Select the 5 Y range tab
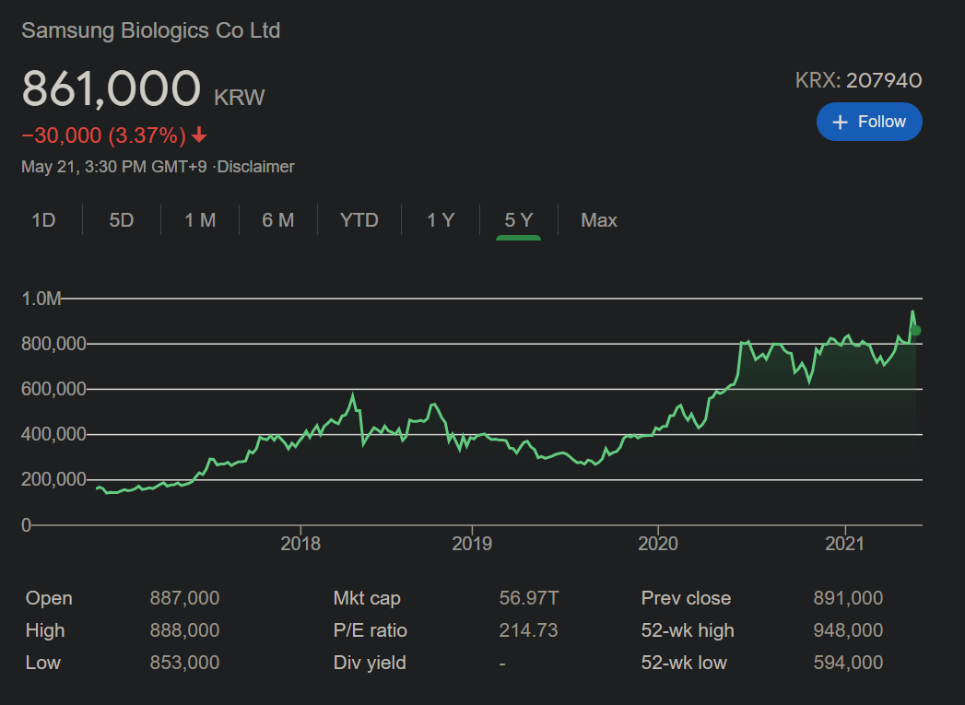The image size is (965, 705). (x=518, y=220)
